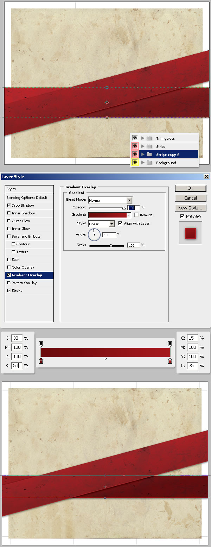Select the Gradient Overlay style entry
The image size is (211, 547).
(x=29, y=275)
